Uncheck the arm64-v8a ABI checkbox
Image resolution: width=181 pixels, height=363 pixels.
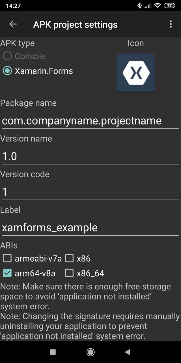[x=7, y=273]
